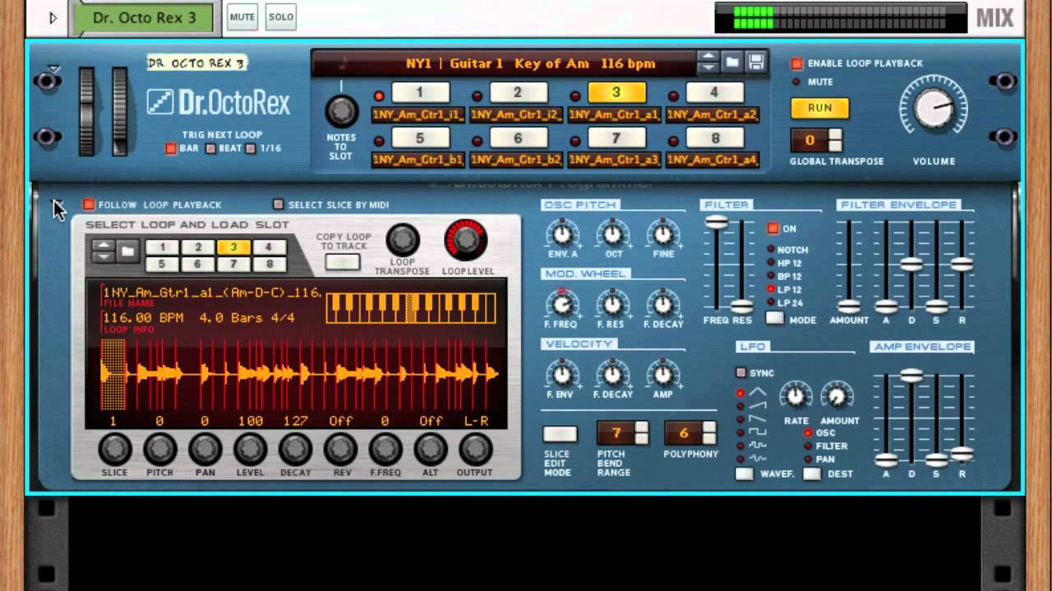
Task: Choose programmer load slot 6
Action: coord(198,264)
